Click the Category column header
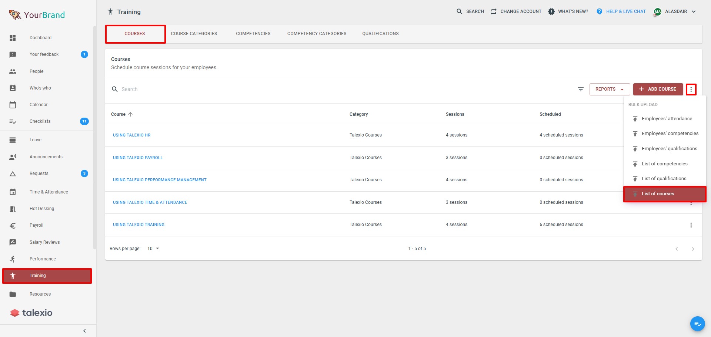Viewport: 711px width, 337px height. [x=358, y=114]
